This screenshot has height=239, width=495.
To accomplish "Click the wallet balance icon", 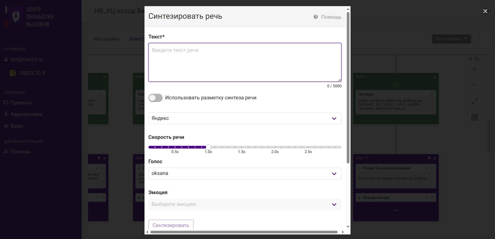I will [13, 73].
